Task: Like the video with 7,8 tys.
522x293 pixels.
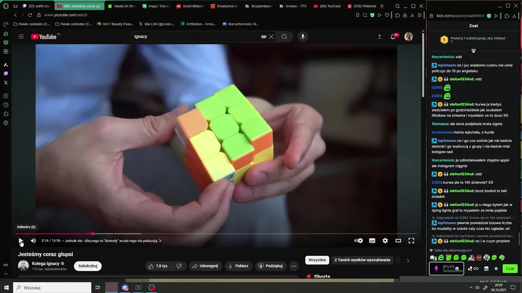Action: [x=159, y=266]
